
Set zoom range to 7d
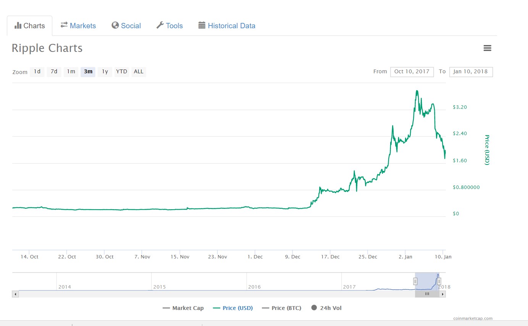point(54,72)
